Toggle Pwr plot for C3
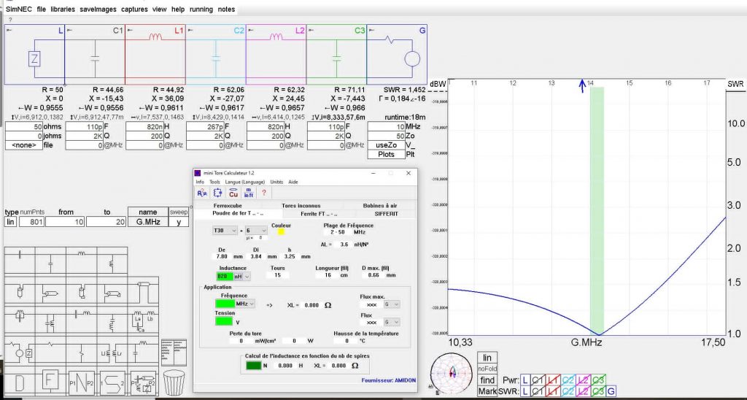 [x=598, y=380]
